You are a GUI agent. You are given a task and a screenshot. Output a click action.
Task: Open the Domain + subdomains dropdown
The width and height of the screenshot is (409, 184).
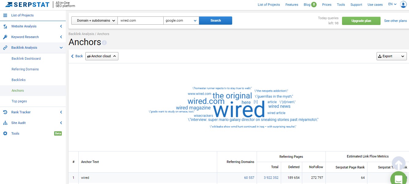coord(95,20)
